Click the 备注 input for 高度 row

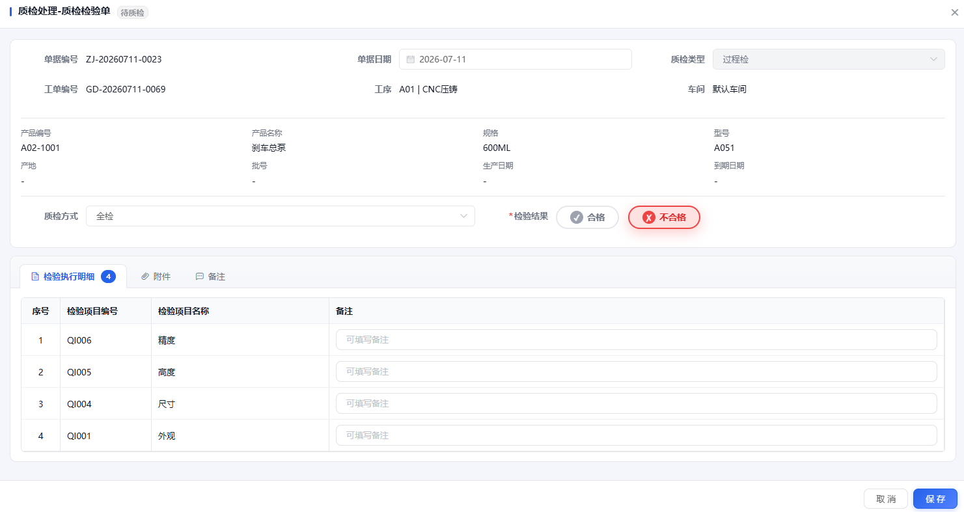pyautogui.click(x=637, y=371)
